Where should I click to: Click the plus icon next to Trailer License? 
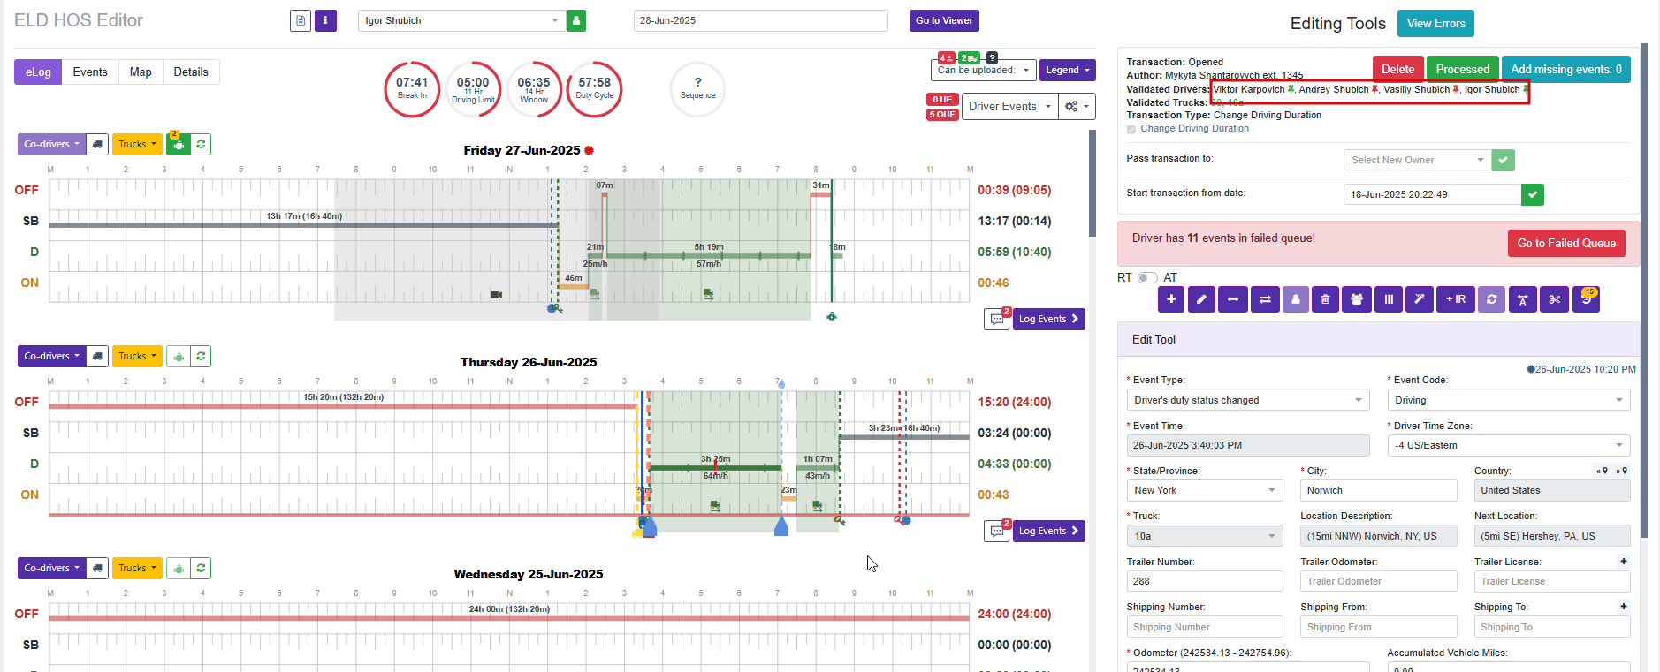[x=1624, y=562]
